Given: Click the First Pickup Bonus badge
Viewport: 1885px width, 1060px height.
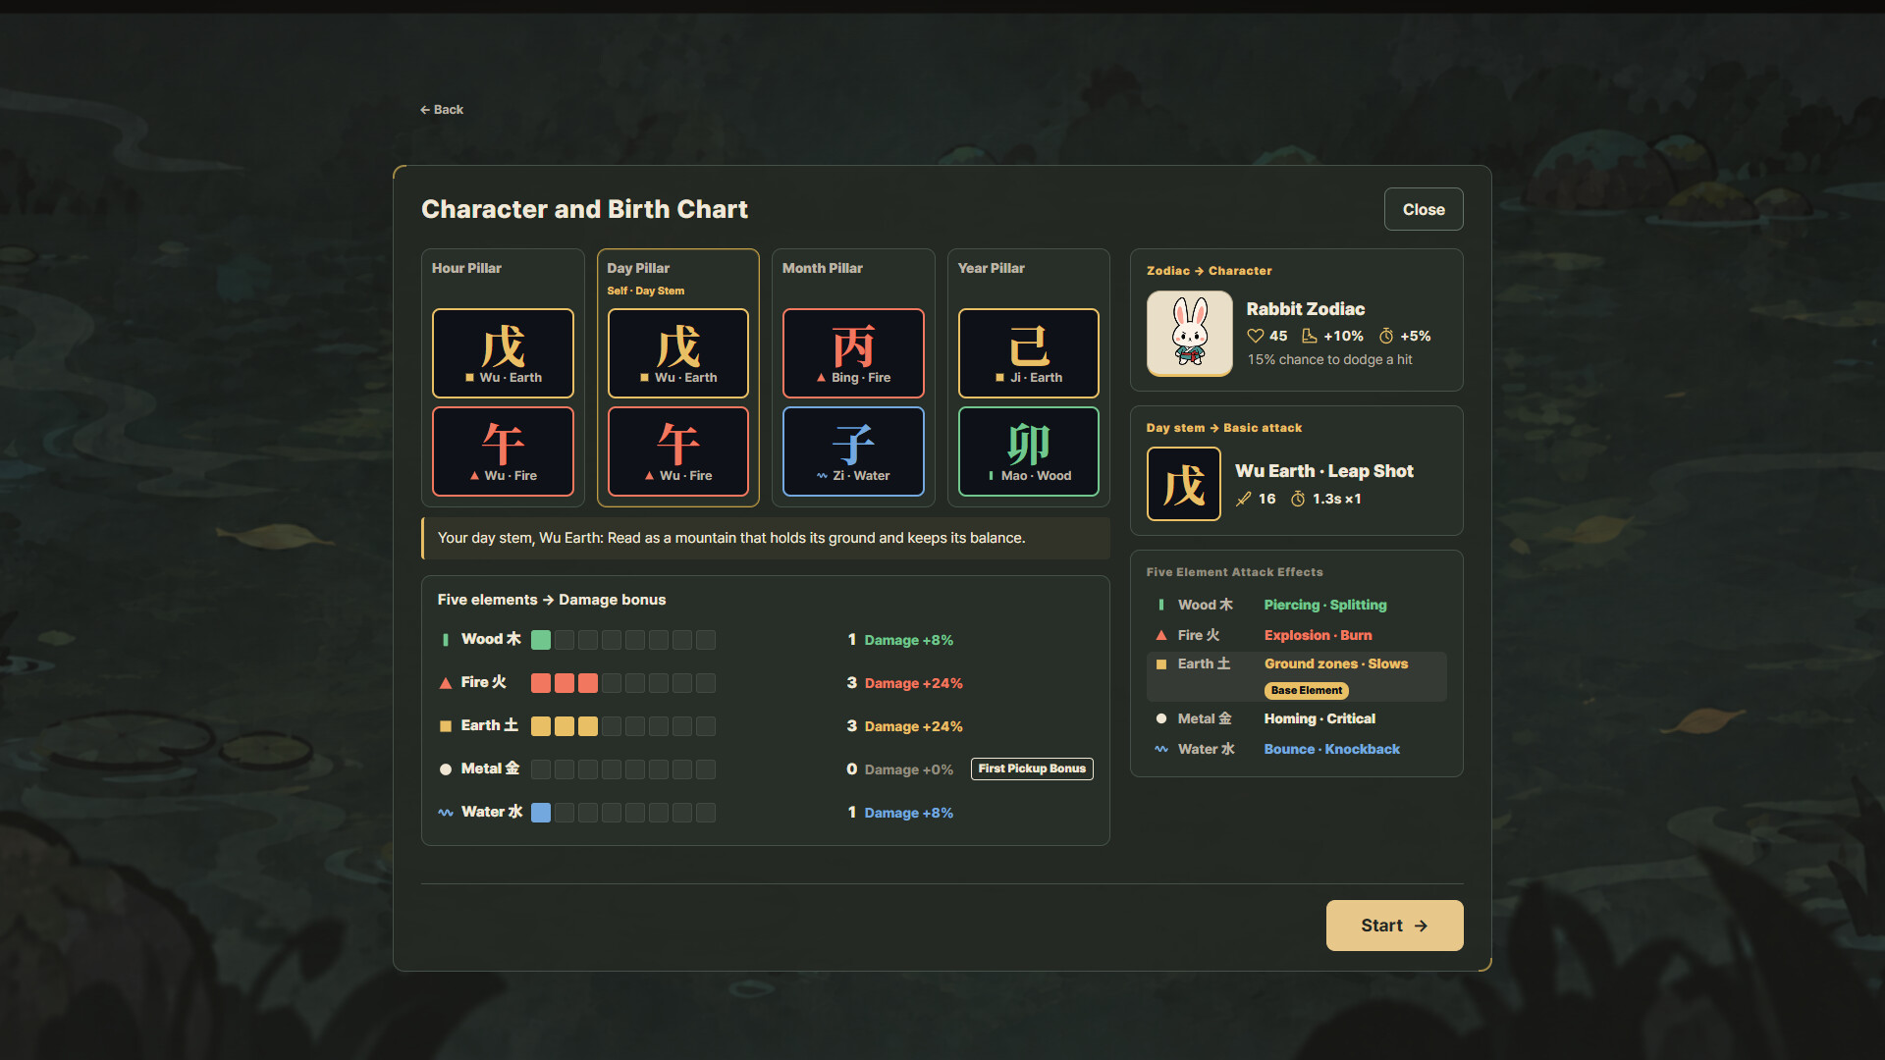Looking at the screenshot, I should (x=1032, y=768).
